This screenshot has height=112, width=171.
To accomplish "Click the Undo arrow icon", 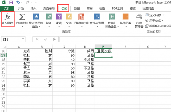I will coord(18,2).
